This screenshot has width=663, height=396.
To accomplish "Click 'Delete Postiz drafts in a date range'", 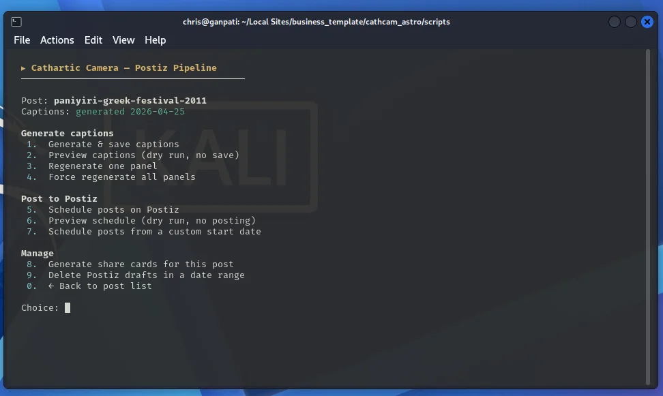I will [146, 275].
